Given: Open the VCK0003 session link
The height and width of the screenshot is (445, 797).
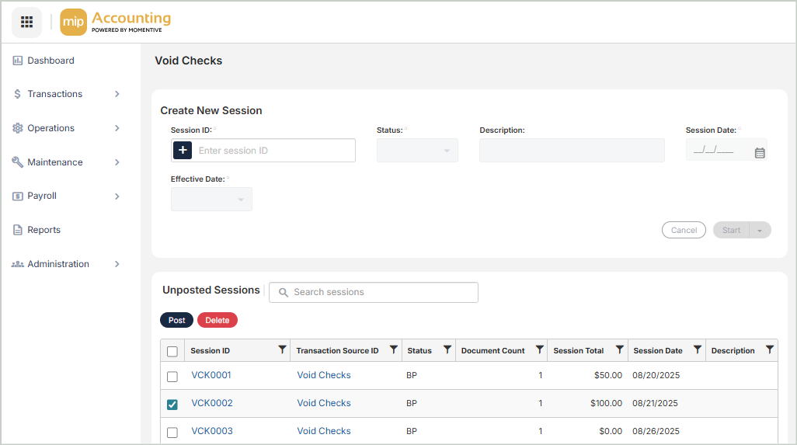Looking at the screenshot, I should click(212, 431).
